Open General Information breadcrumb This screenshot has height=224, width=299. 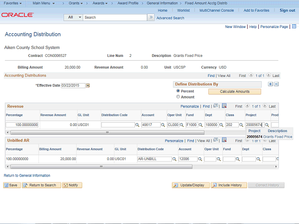162,3
